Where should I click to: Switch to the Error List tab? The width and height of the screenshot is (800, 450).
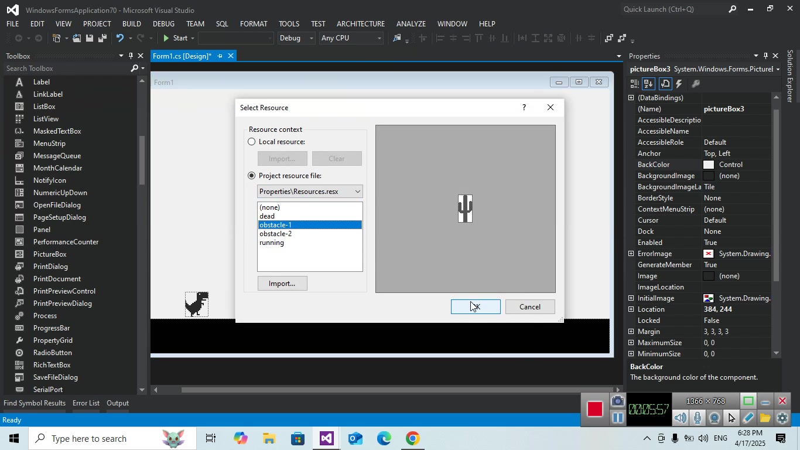tap(86, 403)
